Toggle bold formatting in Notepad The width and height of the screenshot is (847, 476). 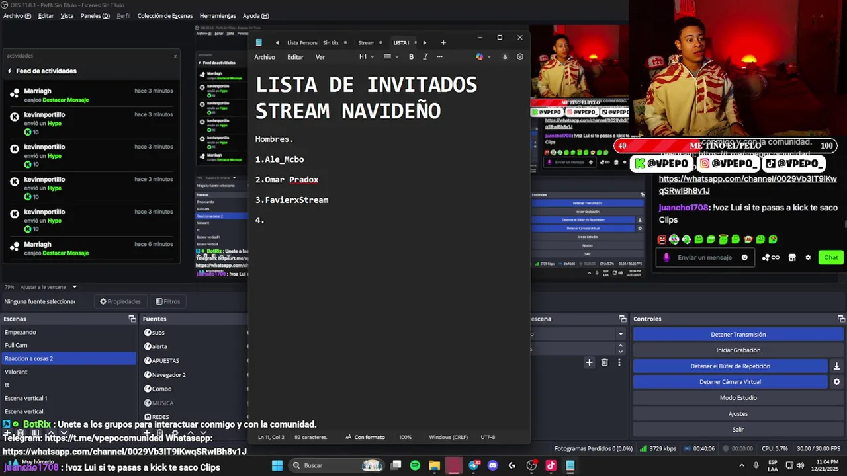[411, 57]
